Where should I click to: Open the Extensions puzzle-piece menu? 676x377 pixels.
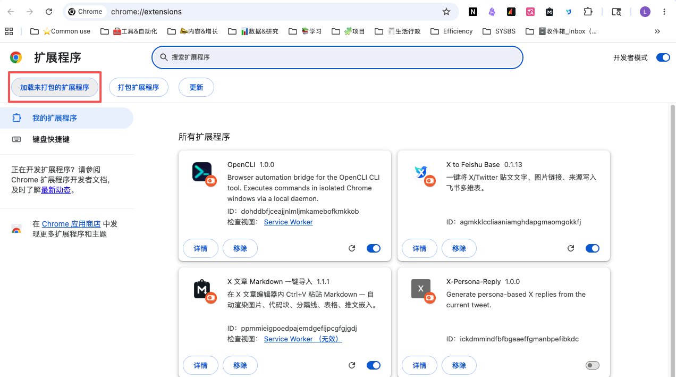coord(588,12)
